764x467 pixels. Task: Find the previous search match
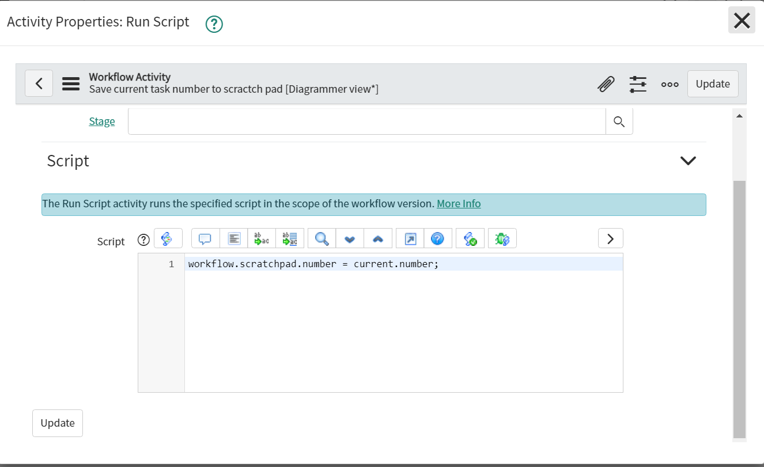point(378,238)
